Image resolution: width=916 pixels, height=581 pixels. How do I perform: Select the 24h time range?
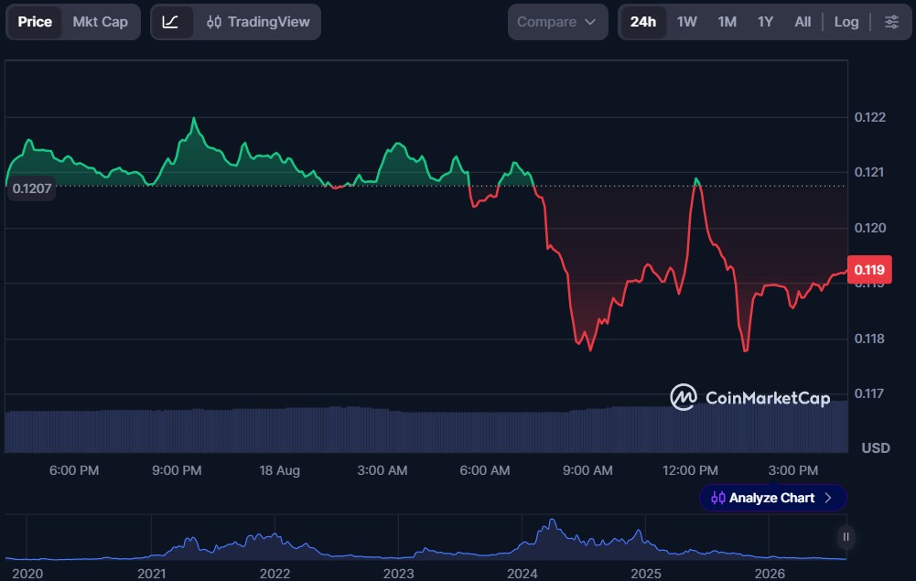pyautogui.click(x=642, y=22)
